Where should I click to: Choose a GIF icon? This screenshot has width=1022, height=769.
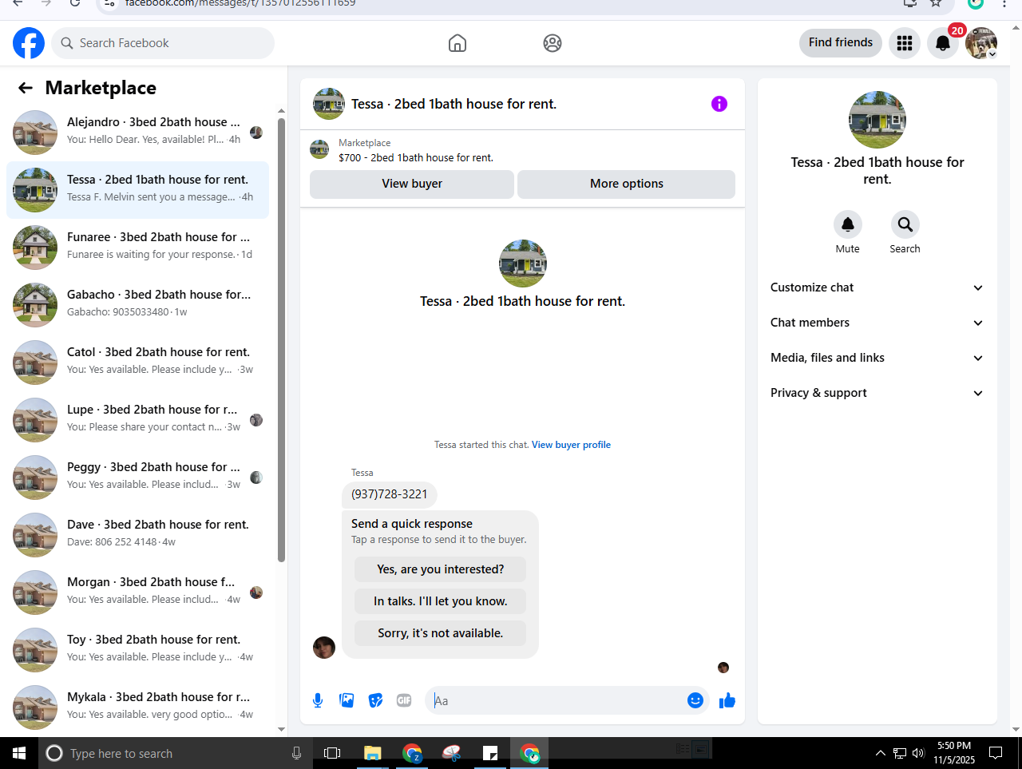(x=404, y=700)
